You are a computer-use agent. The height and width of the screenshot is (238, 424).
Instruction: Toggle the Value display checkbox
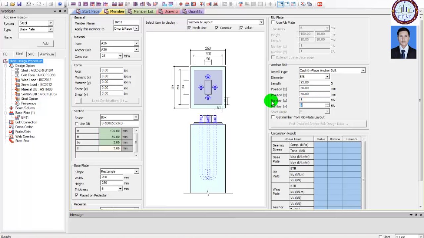pyautogui.click(x=241, y=28)
